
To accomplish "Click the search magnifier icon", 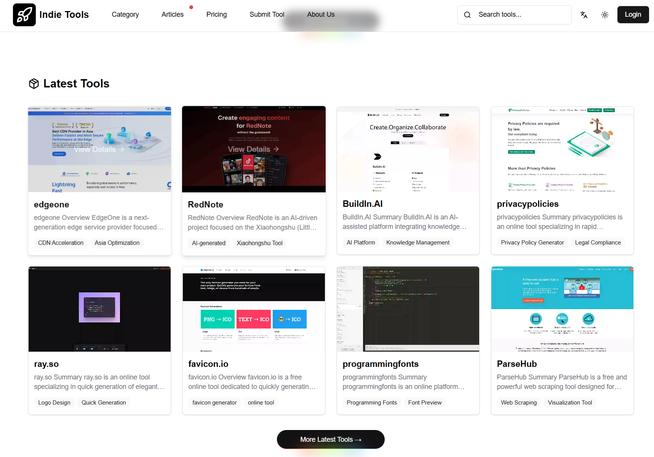I will pyautogui.click(x=467, y=15).
